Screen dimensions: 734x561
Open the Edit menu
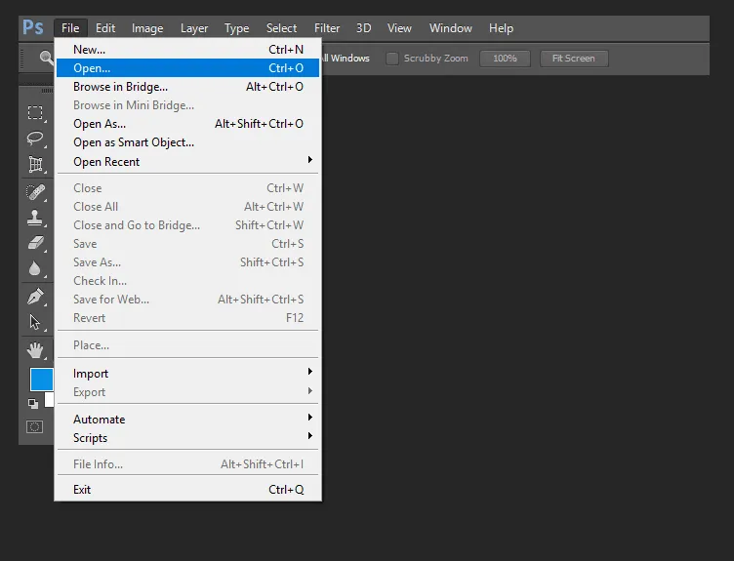pyautogui.click(x=105, y=28)
